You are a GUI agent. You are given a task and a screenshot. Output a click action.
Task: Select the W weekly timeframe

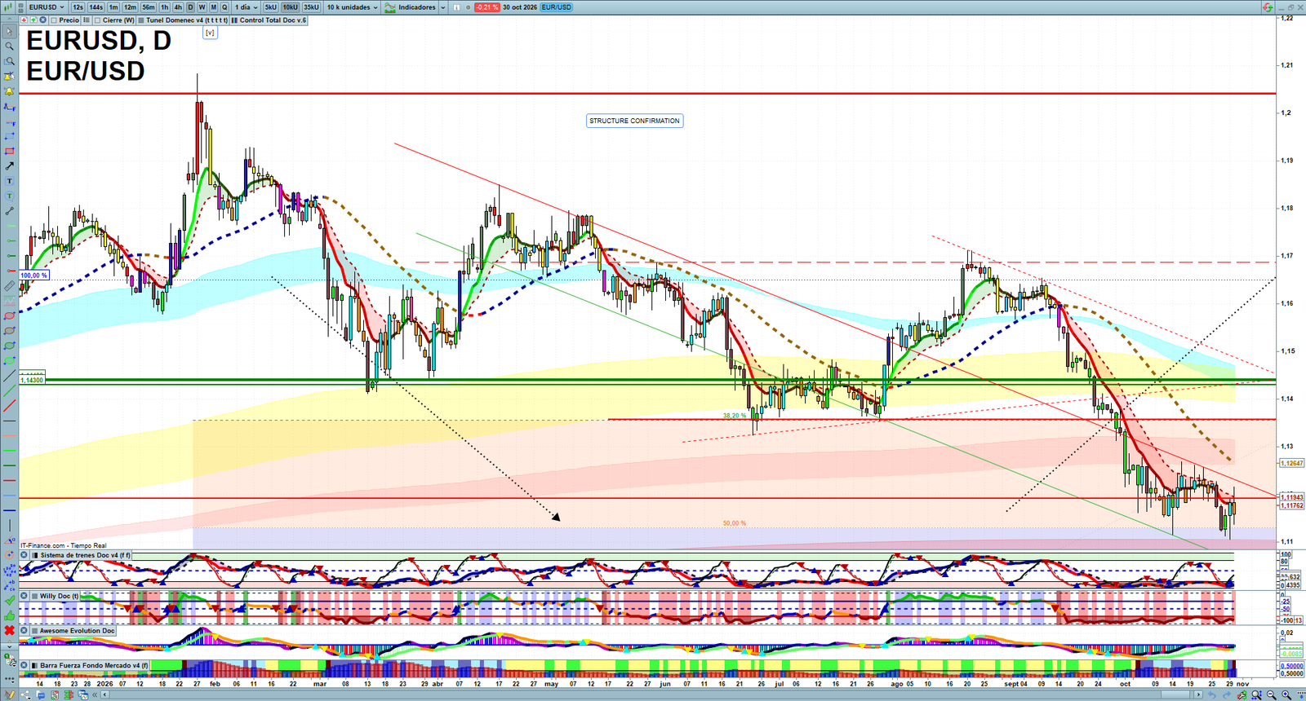pos(202,7)
